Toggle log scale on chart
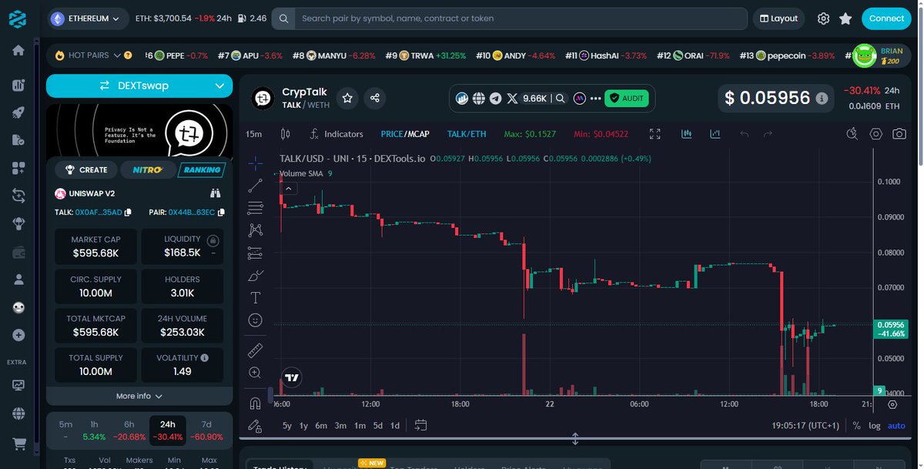The image size is (924, 469). pyautogui.click(x=875, y=425)
